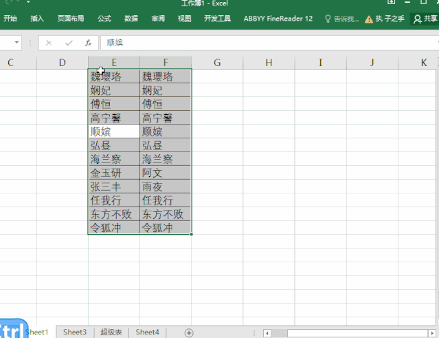Switch to the 超级表 sheet tab
439x338 pixels.
pyautogui.click(x=111, y=332)
